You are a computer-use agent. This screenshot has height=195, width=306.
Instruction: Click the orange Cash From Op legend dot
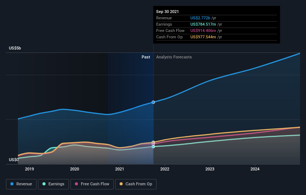point(121,184)
